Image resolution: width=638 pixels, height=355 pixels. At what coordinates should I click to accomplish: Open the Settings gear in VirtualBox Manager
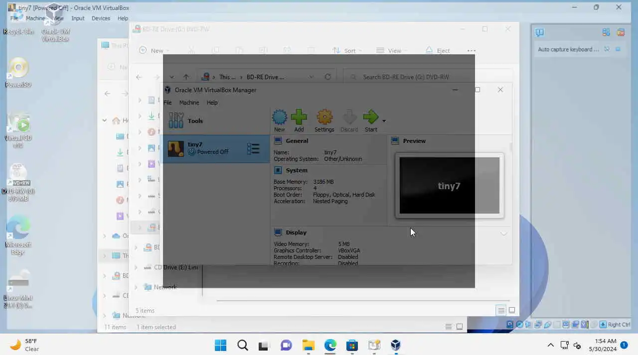(x=324, y=121)
